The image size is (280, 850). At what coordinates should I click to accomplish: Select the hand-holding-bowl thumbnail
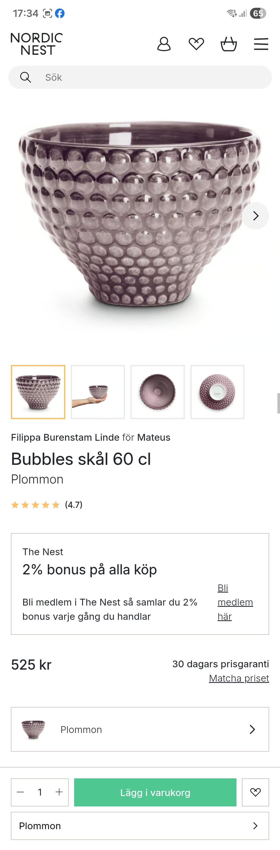(x=98, y=392)
